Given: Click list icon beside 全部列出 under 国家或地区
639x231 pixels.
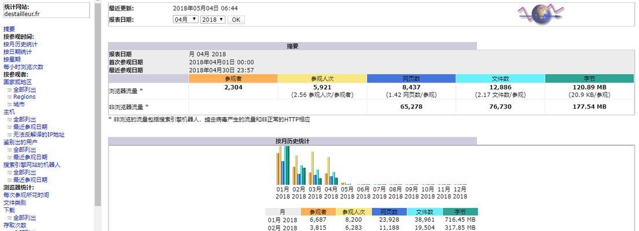Looking at the screenshot, I should coord(10,90).
